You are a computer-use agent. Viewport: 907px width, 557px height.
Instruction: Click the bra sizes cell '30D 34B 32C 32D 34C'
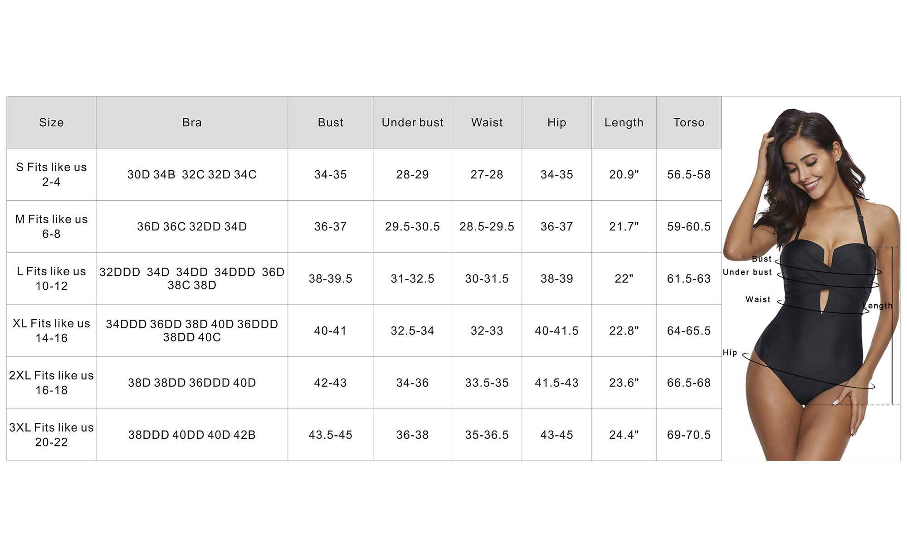(x=192, y=174)
